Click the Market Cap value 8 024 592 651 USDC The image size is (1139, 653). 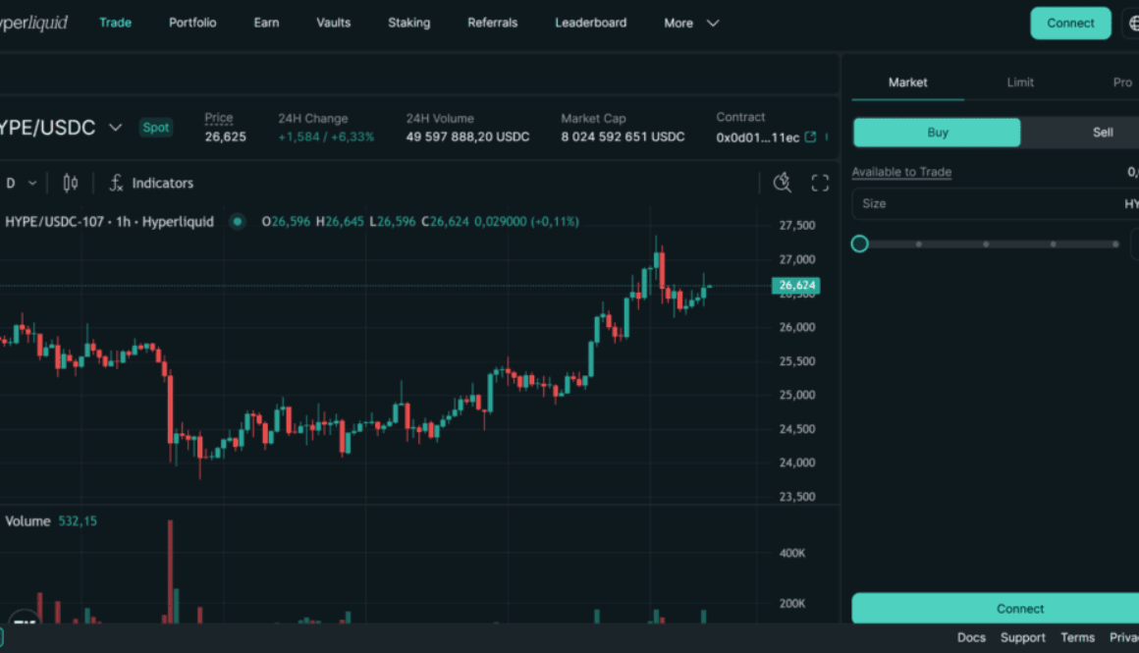tap(623, 137)
